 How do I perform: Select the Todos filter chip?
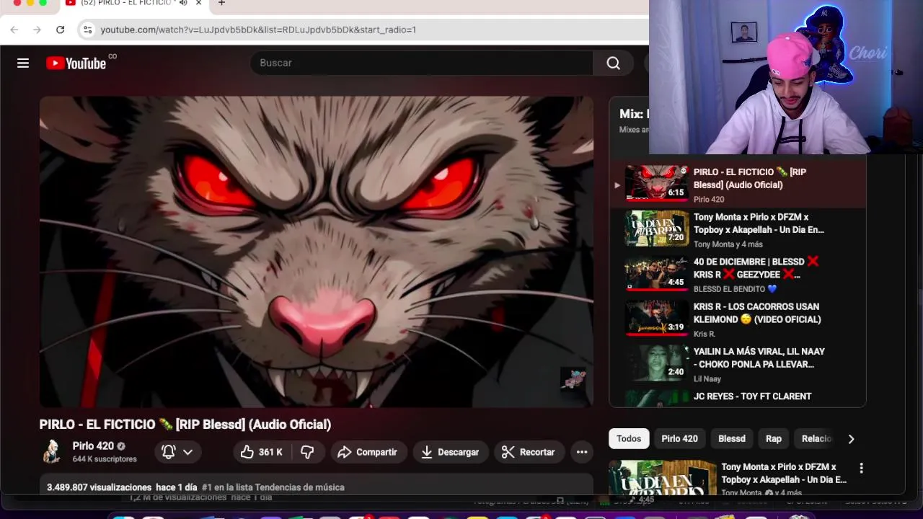pos(629,438)
